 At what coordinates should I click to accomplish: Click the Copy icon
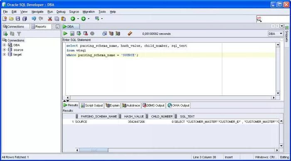(57, 19)
